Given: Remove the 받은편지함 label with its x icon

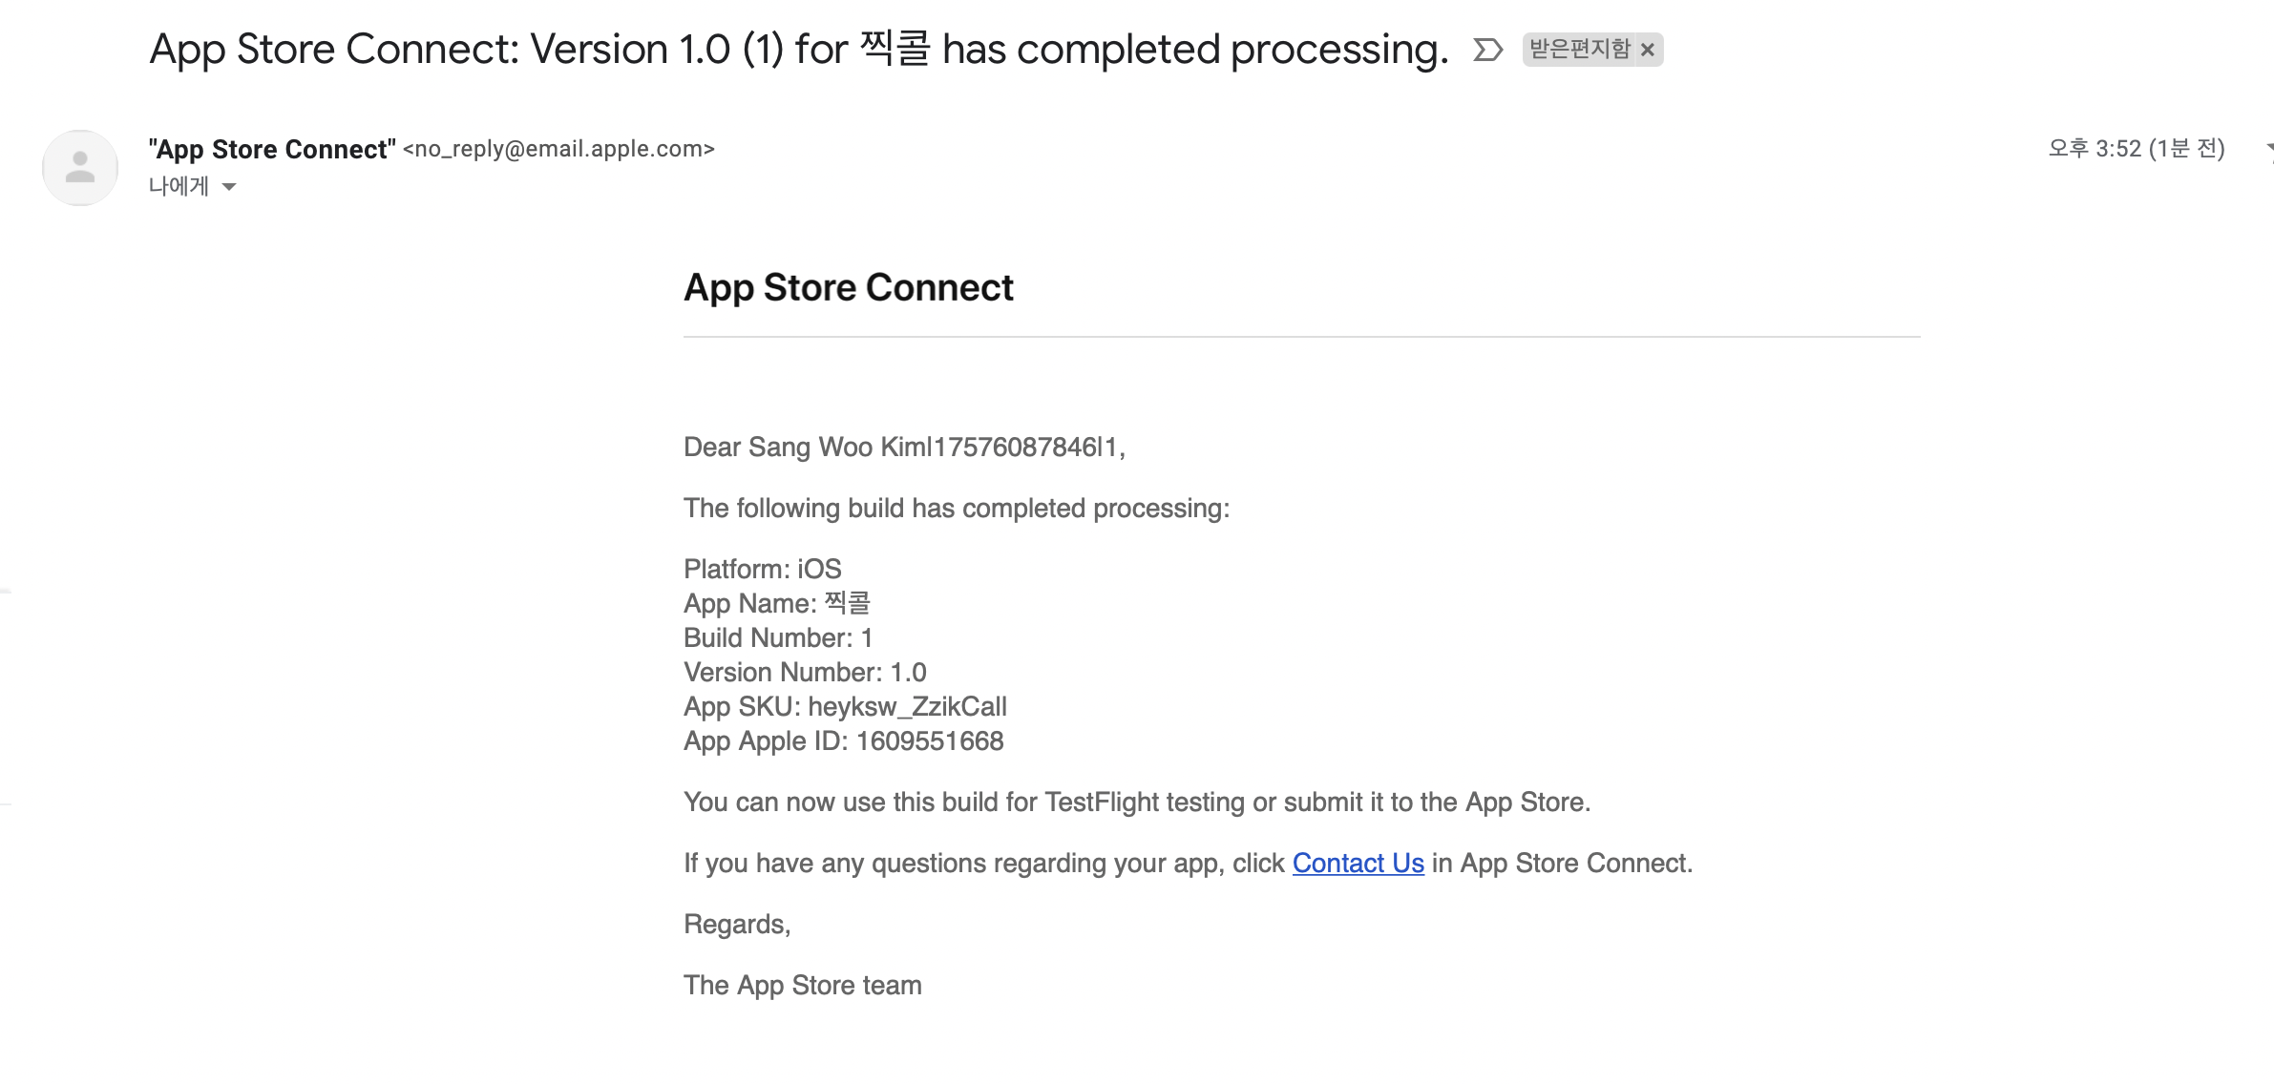Looking at the screenshot, I should pyautogui.click(x=1648, y=50).
